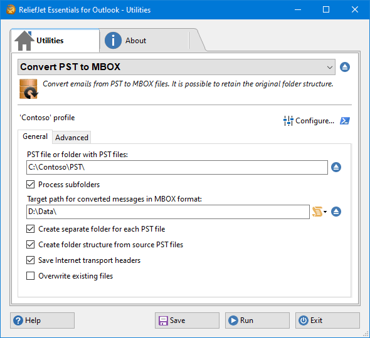Click the Save button
Viewport: 370px width, 338px height.
pos(187,320)
